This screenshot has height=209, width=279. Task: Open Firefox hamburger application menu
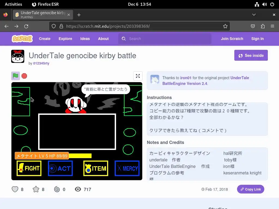pyautogui.click(x=272, y=26)
